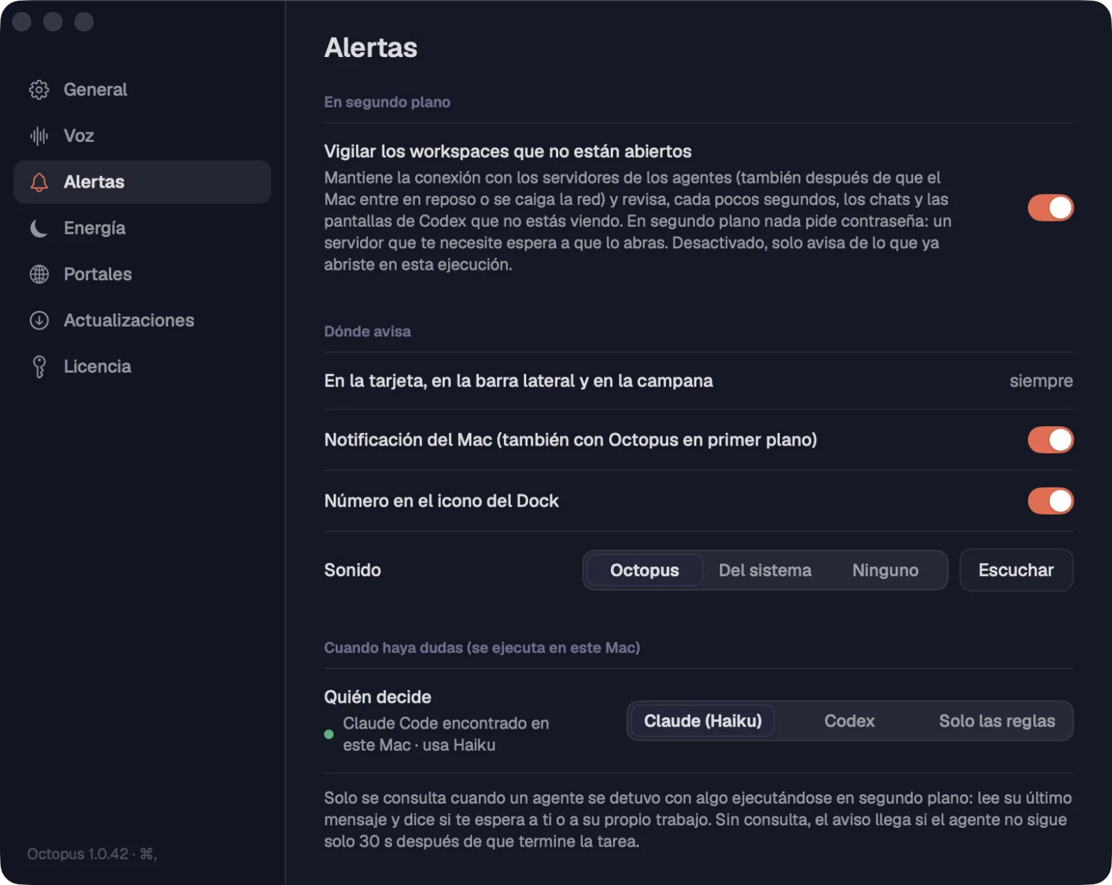Click the Alertas page title
Viewport: 1112px width, 885px height.
(x=370, y=48)
